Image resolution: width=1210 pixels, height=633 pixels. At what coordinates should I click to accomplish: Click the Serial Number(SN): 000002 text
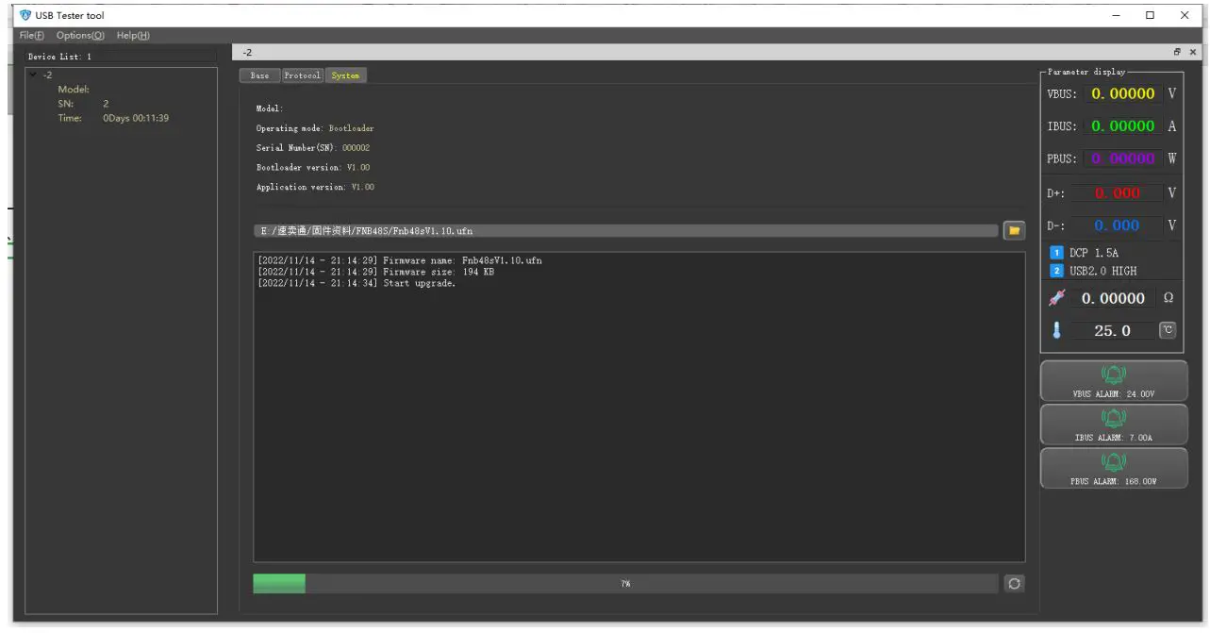tap(313, 148)
